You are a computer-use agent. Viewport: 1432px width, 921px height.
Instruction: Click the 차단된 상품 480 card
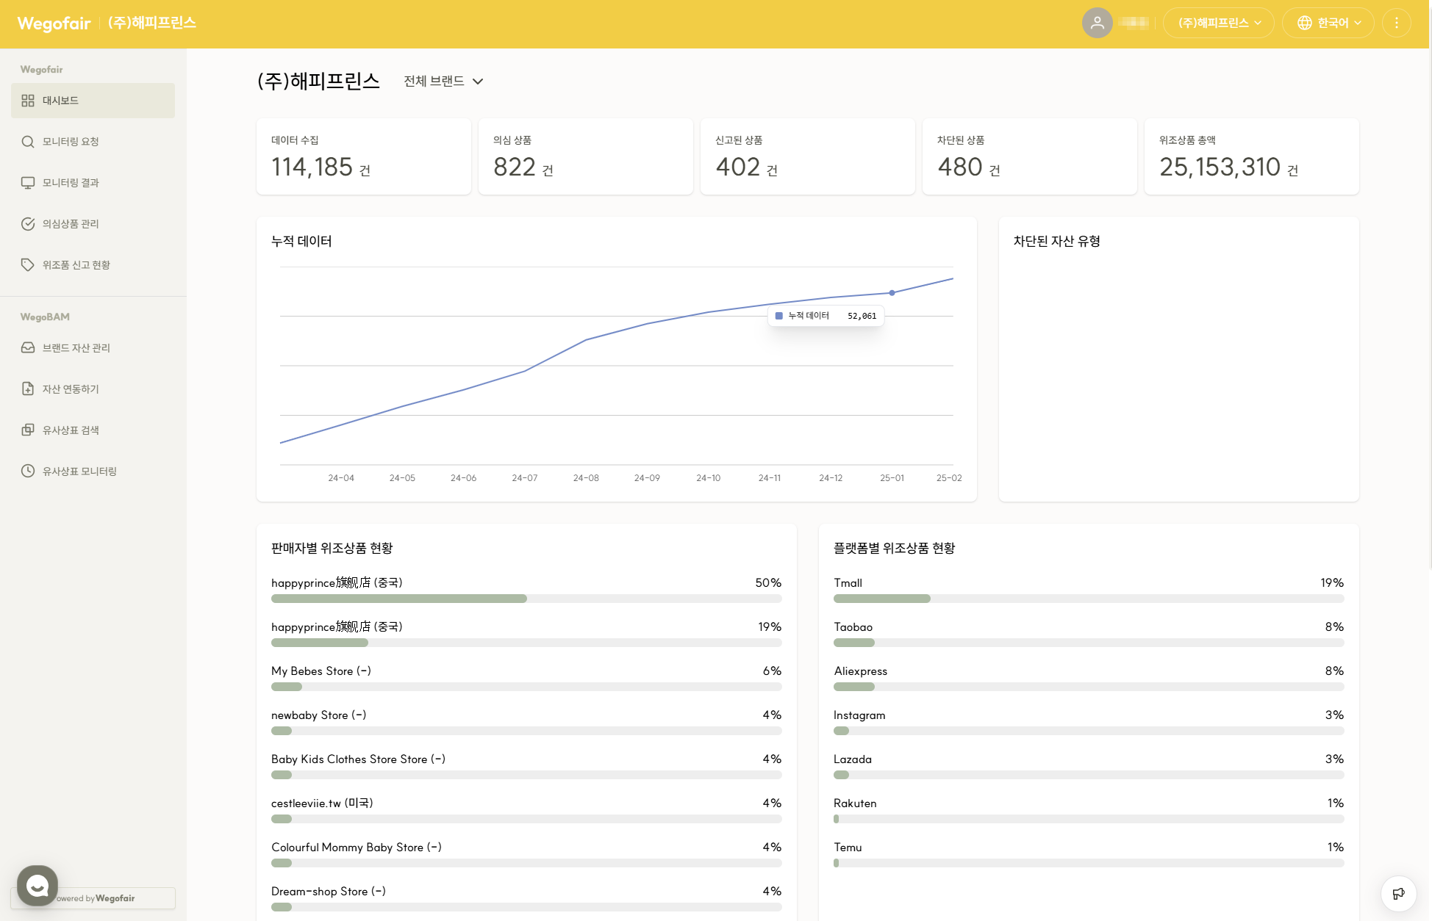1030,156
